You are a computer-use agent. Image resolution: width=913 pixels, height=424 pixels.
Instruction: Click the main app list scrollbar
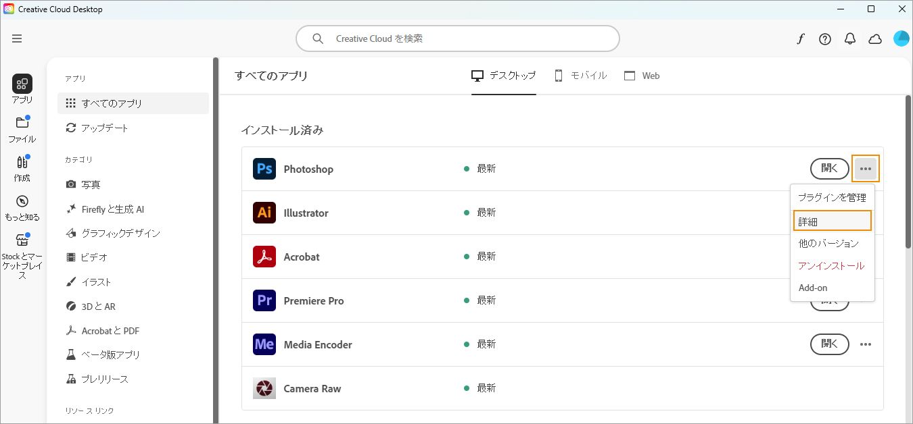pos(908,171)
